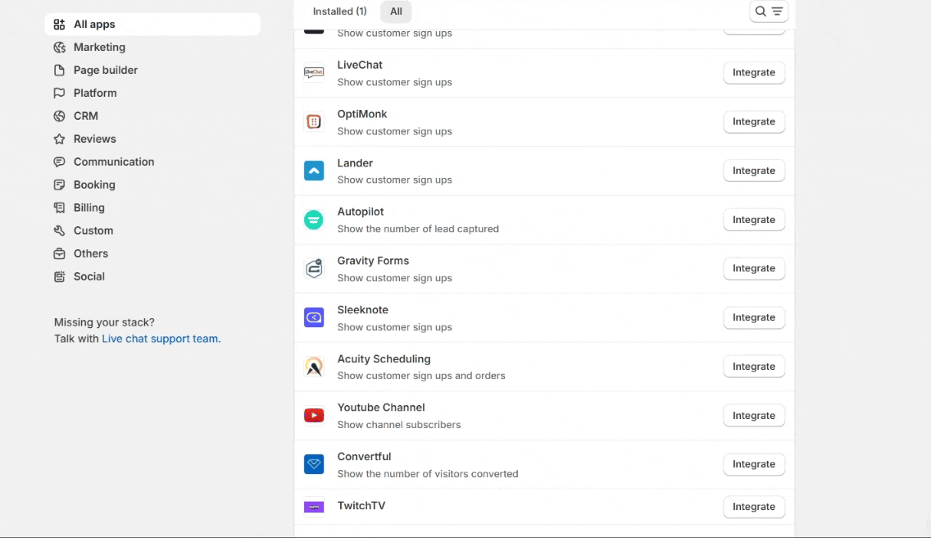This screenshot has width=931, height=538.
Task: Switch to the Installed (1) tab
Action: 339,11
